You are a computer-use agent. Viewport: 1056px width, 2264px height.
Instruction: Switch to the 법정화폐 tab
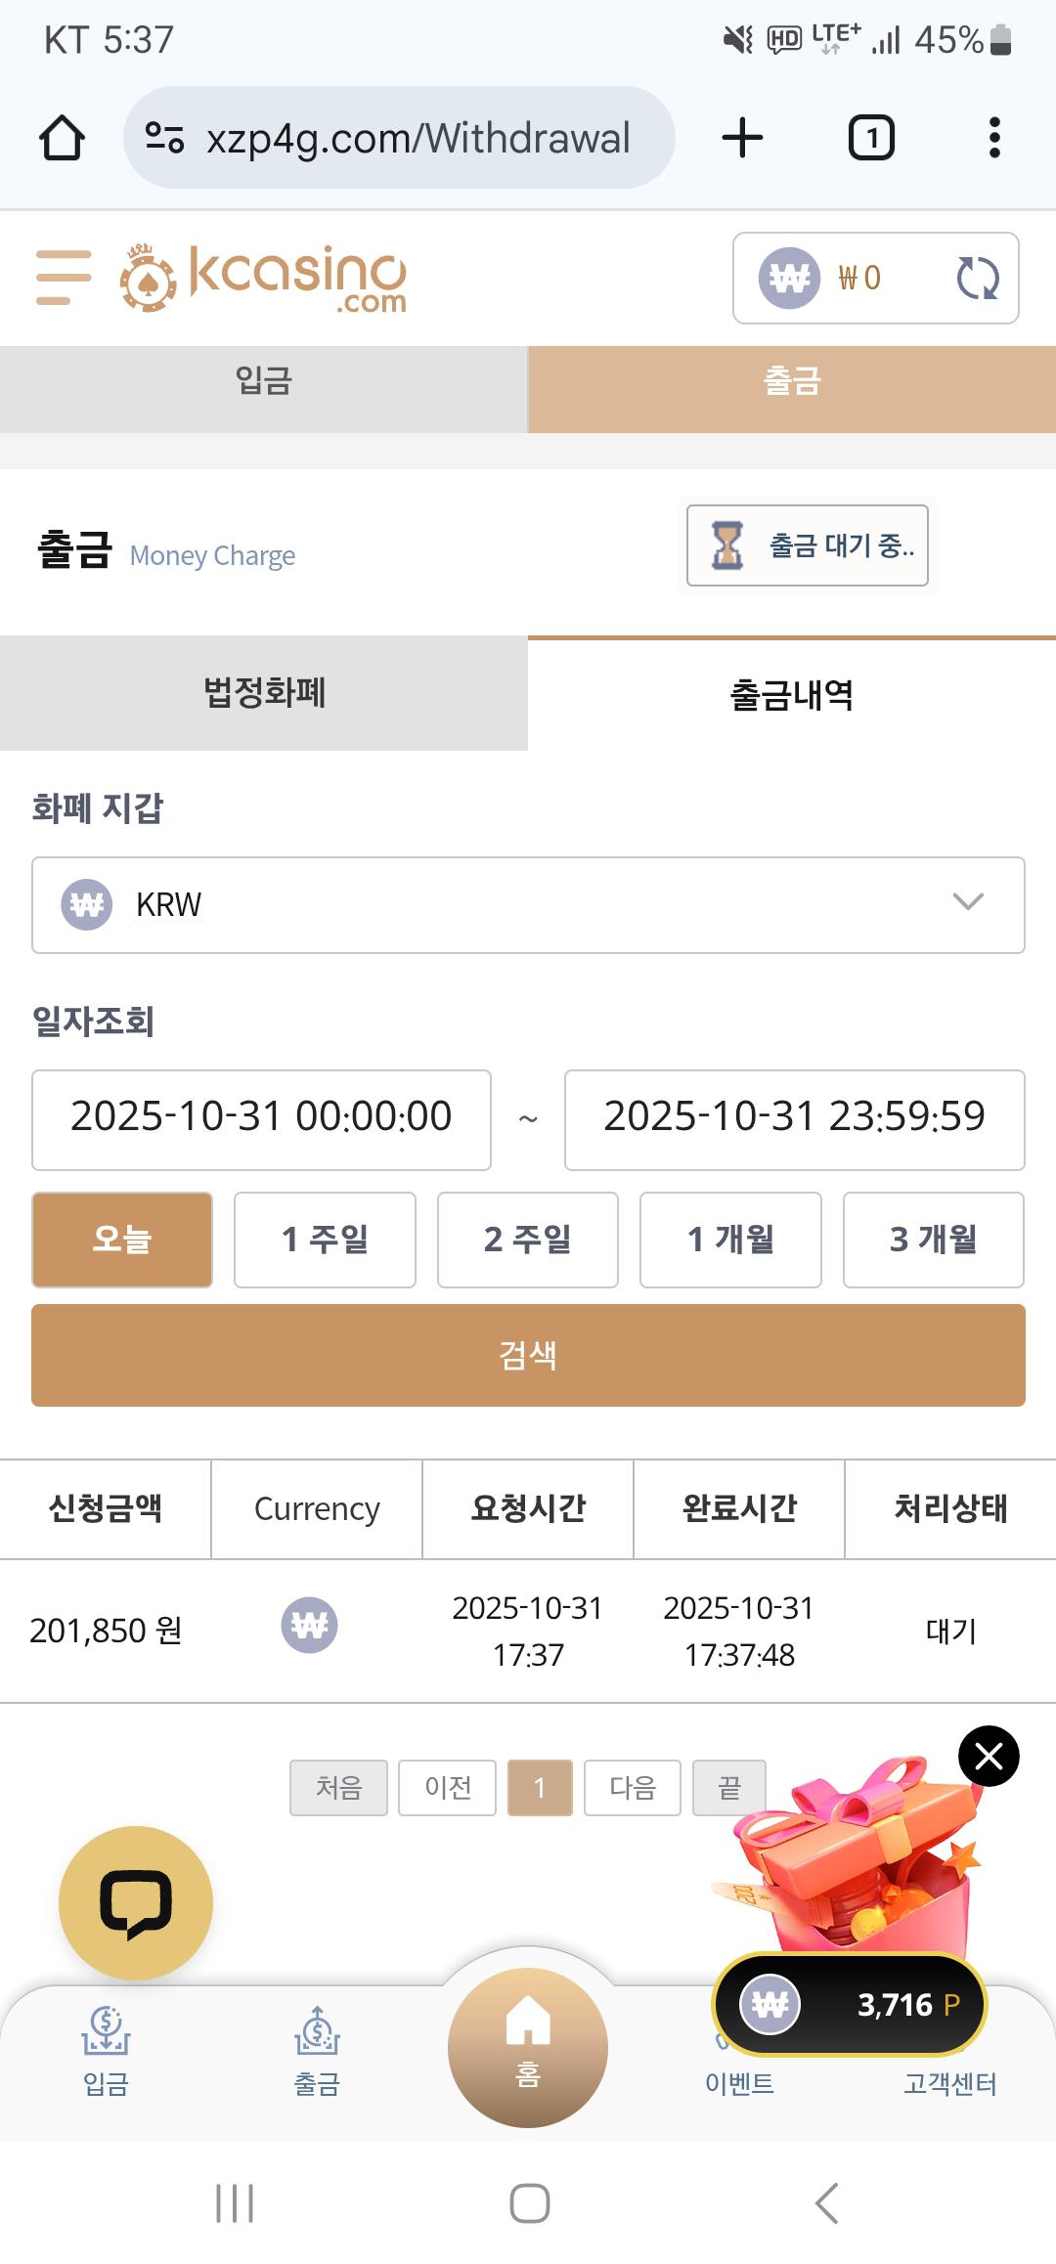click(x=264, y=694)
